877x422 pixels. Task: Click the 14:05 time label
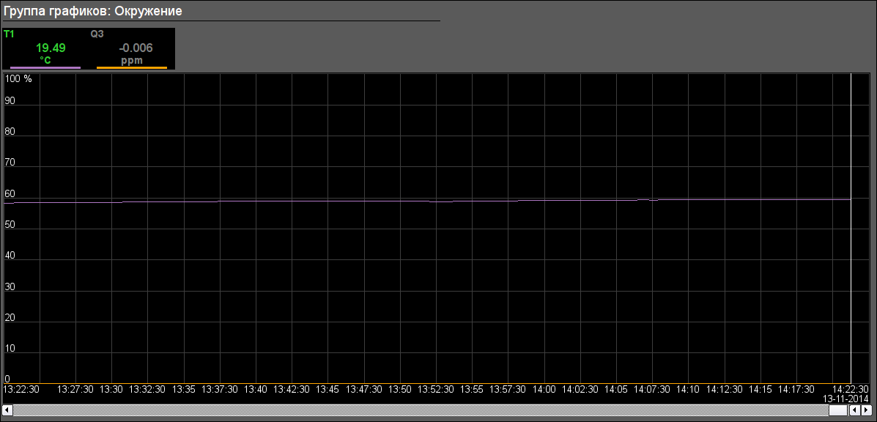pyautogui.click(x=616, y=389)
